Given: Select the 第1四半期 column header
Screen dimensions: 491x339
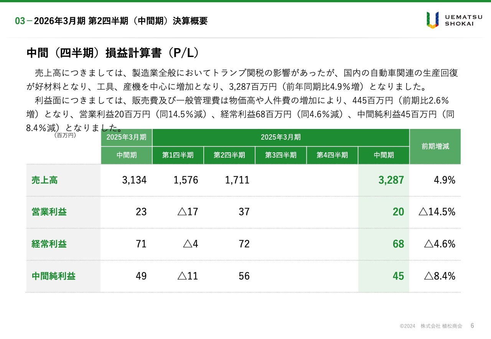Looking at the screenshot, I should click(x=178, y=155).
